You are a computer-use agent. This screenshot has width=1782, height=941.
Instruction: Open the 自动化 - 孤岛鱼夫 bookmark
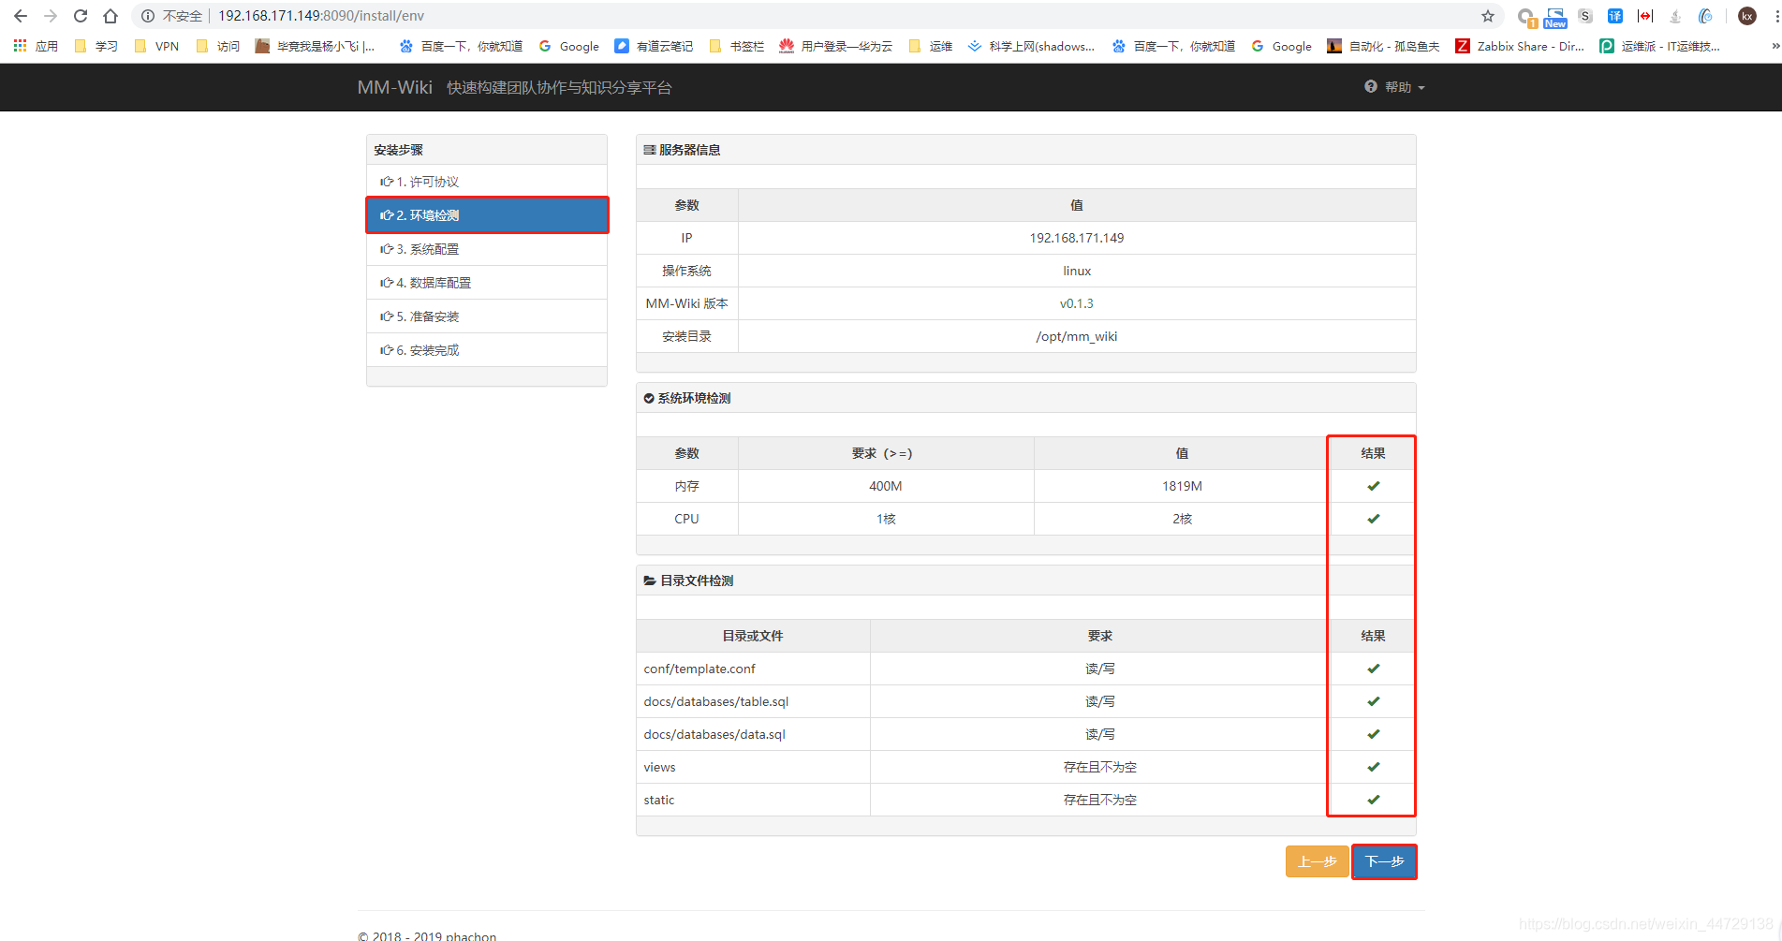tap(1383, 46)
